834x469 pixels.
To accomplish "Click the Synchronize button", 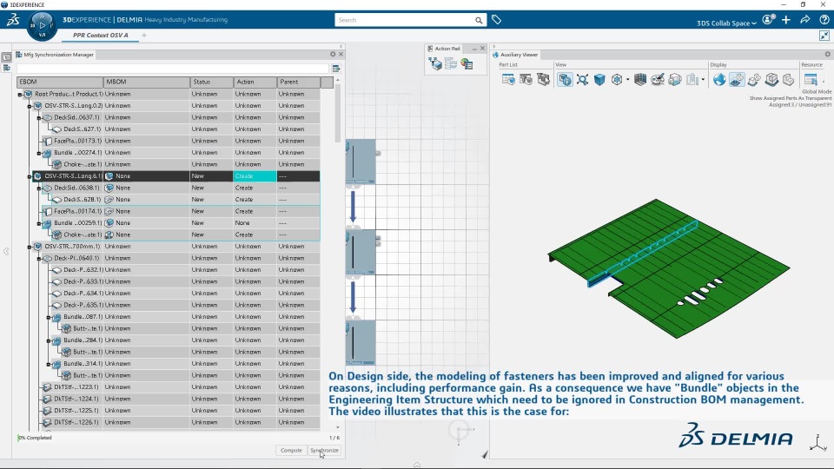I will coord(324,451).
